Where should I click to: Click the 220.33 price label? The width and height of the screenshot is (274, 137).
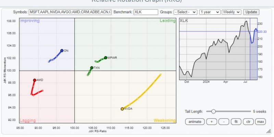pos(261,32)
